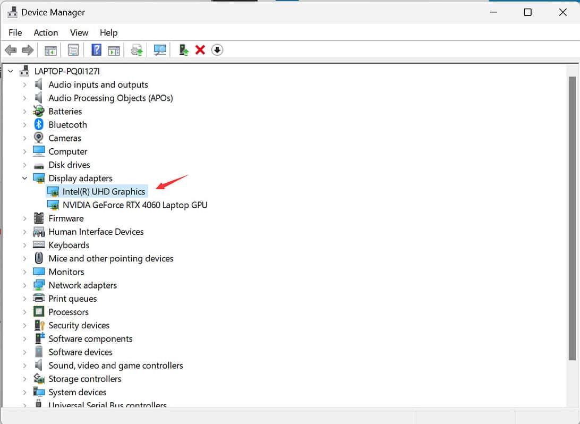Click the Network adapters category icon

point(38,285)
